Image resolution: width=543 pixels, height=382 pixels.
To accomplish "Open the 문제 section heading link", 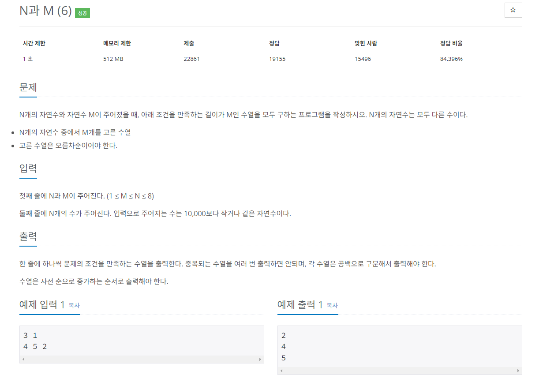I will coord(28,87).
